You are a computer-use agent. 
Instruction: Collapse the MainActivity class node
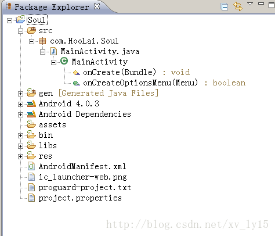tap(53, 62)
